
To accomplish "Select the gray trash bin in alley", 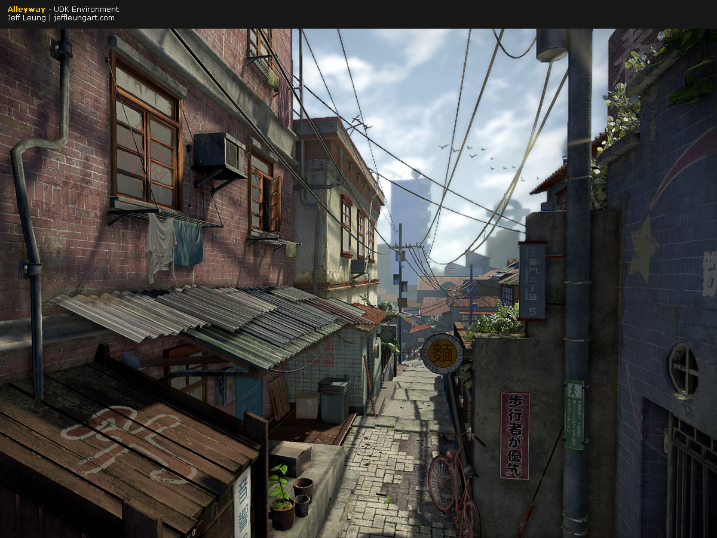I will click(x=333, y=399).
